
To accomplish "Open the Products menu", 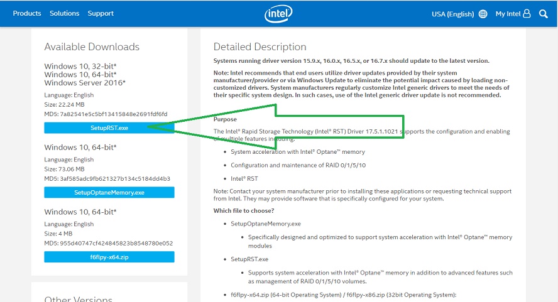I will [x=27, y=13].
